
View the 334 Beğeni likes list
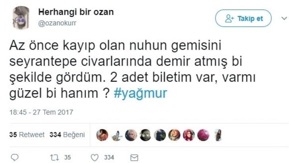[x=67, y=135]
